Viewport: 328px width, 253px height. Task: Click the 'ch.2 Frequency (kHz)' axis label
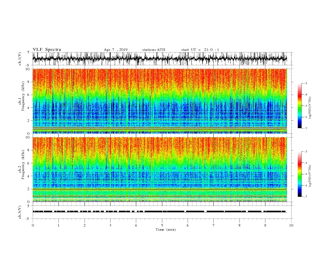[x=22, y=165]
